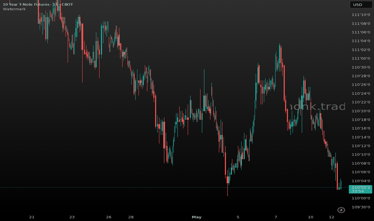This screenshot has width=374, height=221.
Task: Click date 10 on time axis
Action: [310, 217]
